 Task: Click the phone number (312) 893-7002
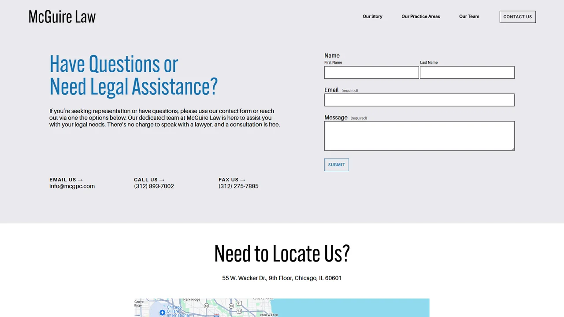click(154, 186)
